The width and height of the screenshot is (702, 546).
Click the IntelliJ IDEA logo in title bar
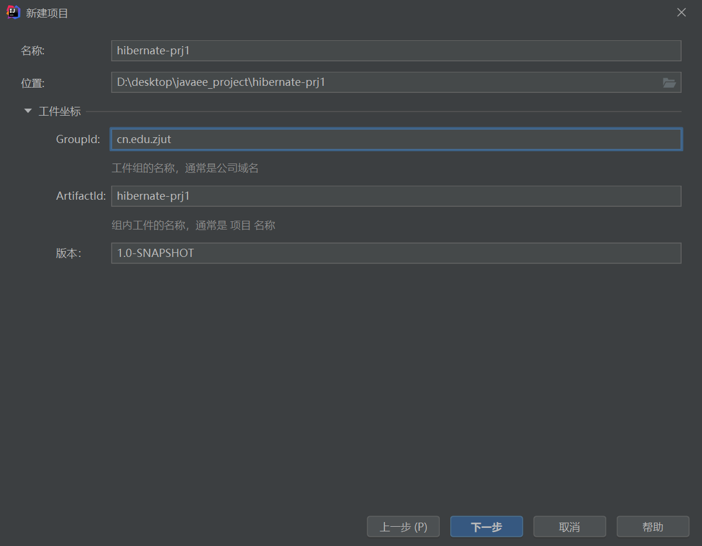pyautogui.click(x=13, y=12)
